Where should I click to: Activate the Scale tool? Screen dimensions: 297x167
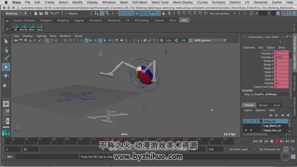pos(6,84)
